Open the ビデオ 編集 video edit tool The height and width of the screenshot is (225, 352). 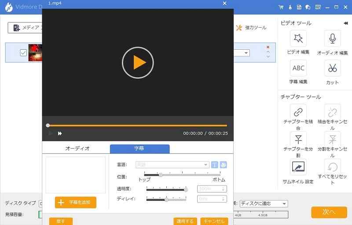click(x=298, y=39)
